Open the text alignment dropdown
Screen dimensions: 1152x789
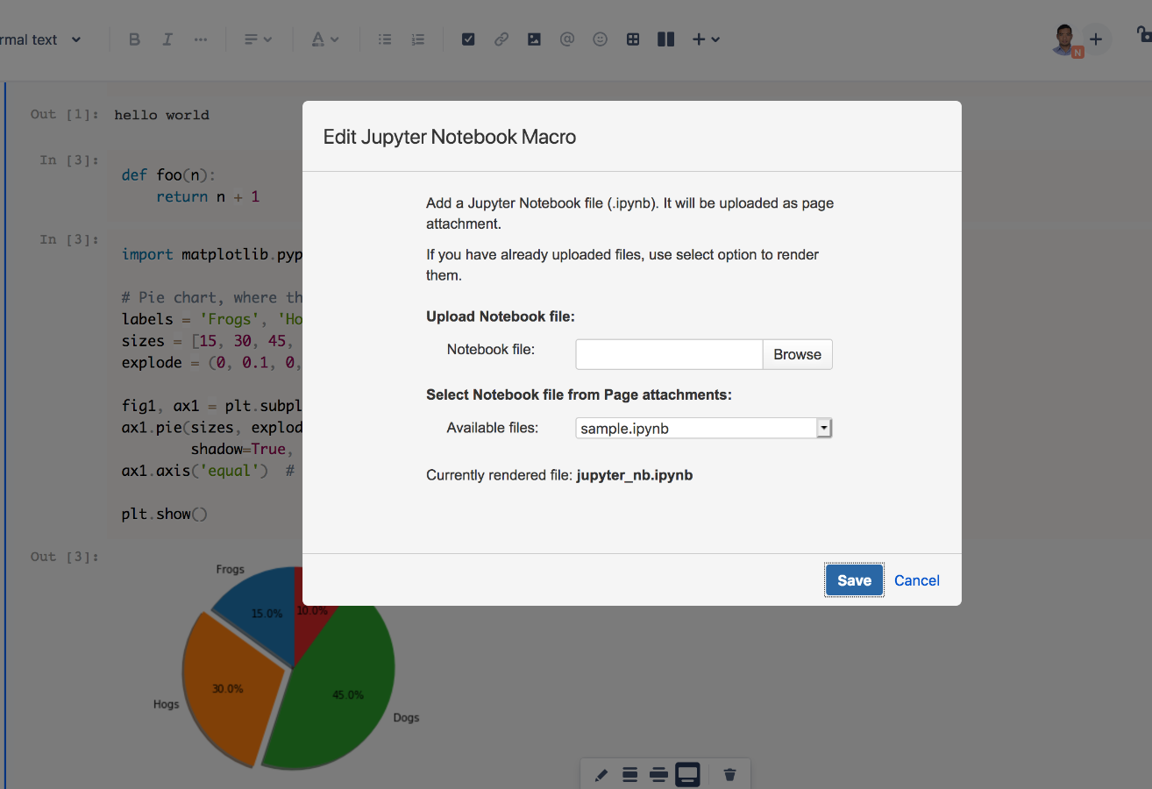[x=258, y=39]
